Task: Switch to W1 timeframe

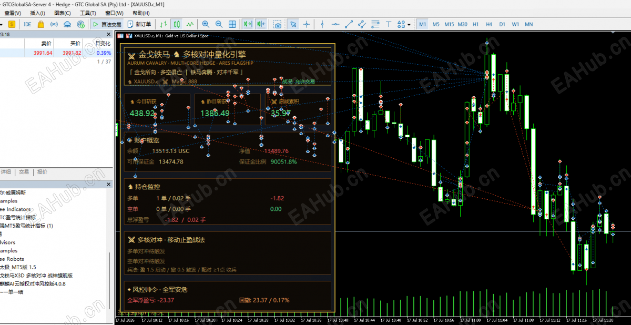Action: click(515, 24)
